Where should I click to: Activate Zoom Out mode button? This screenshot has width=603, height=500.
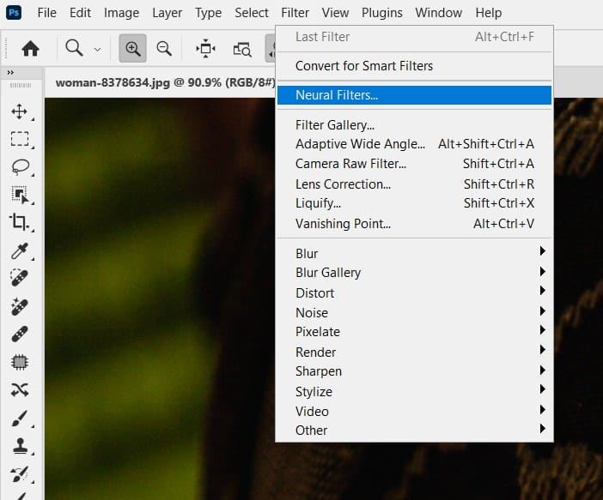(164, 48)
